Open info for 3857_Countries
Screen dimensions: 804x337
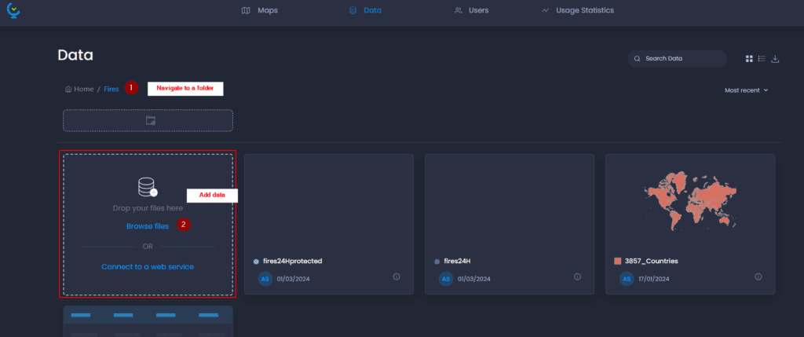pos(758,277)
